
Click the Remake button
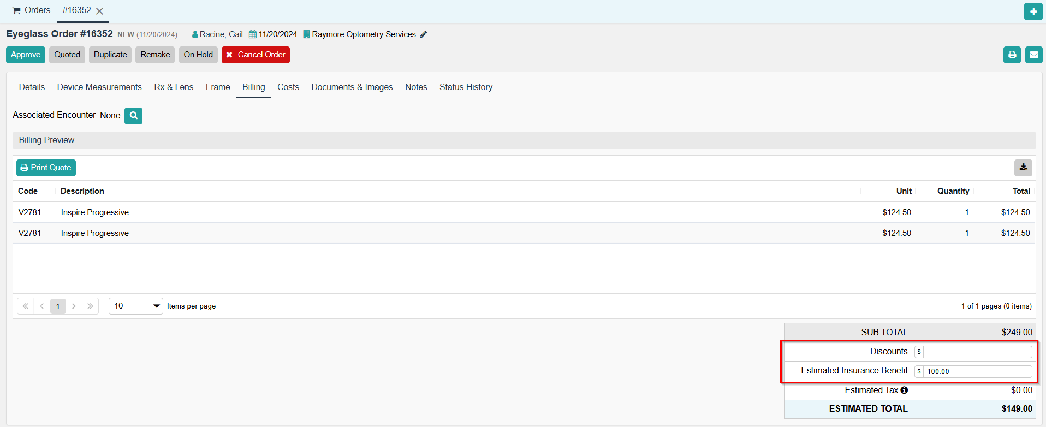pyautogui.click(x=155, y=55)
